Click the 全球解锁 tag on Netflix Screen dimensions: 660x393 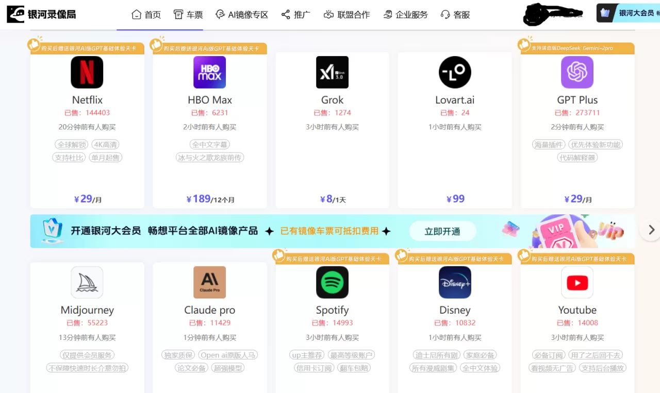pos(71,145)
